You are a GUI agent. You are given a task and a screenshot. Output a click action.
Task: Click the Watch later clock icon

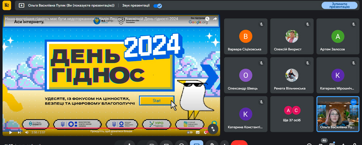(x=207, y=19)
